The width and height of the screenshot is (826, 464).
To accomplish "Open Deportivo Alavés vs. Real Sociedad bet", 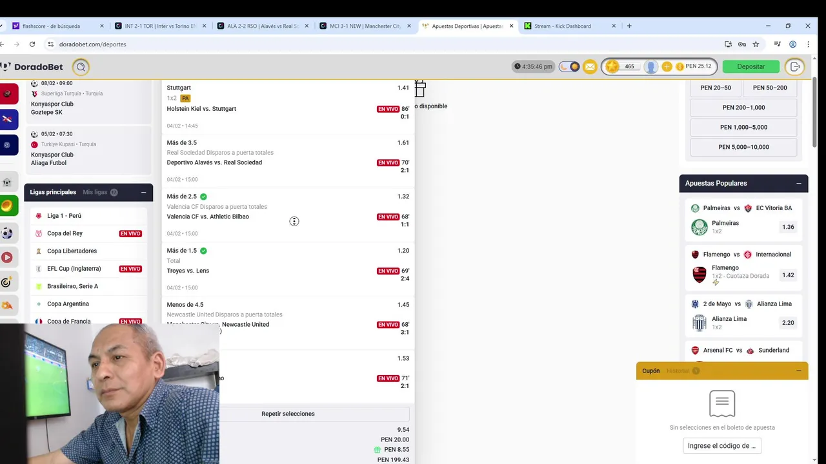I will tap(288, 161).
